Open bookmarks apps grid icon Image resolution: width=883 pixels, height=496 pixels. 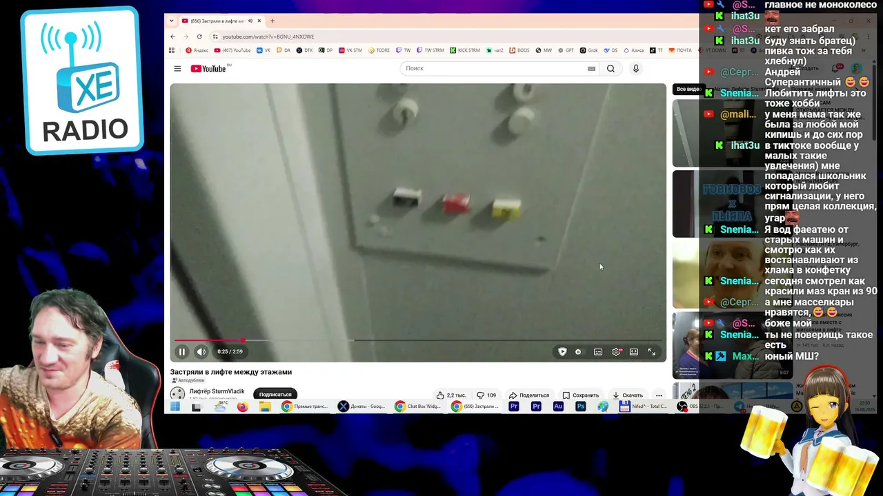[172, 50]
